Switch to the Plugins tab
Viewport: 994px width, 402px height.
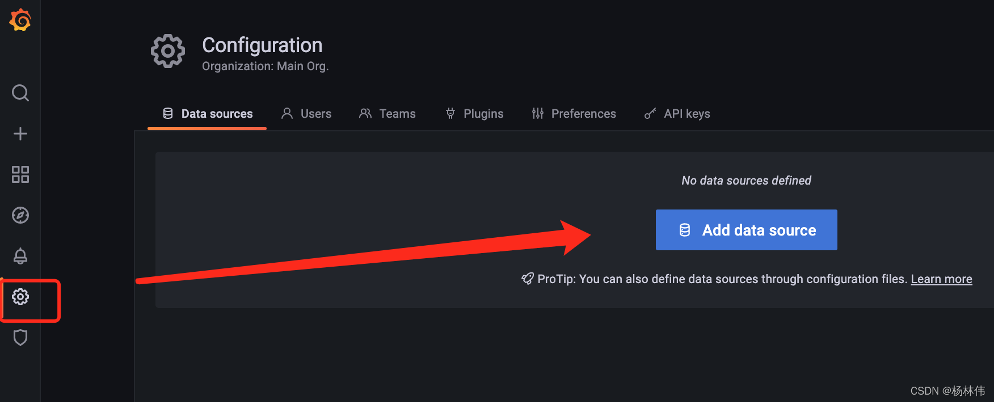point(474,114)
